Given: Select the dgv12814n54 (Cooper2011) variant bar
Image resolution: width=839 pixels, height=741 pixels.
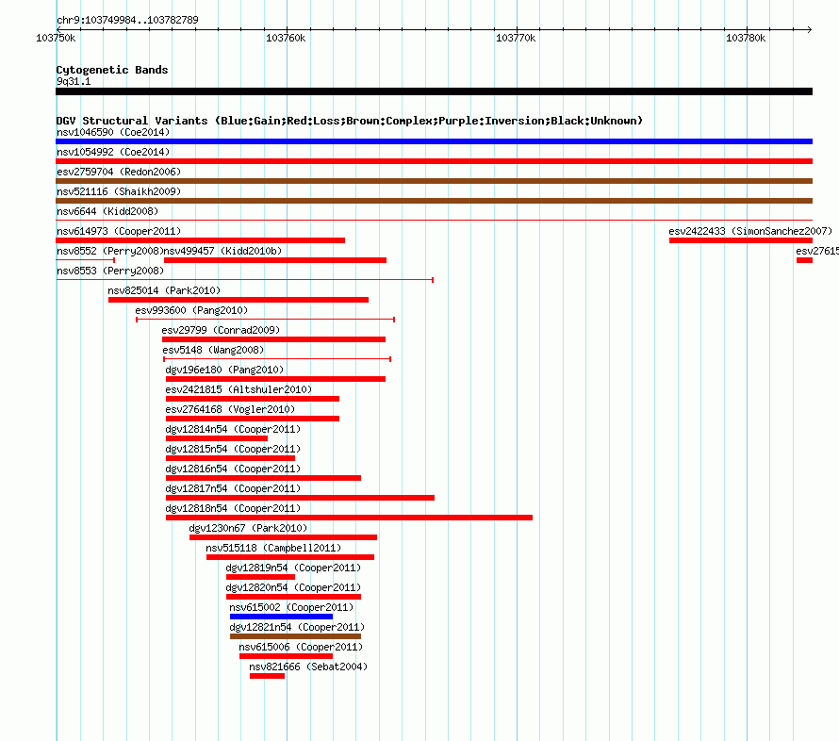Looking at the screenshot, I should tap(217, 438).
